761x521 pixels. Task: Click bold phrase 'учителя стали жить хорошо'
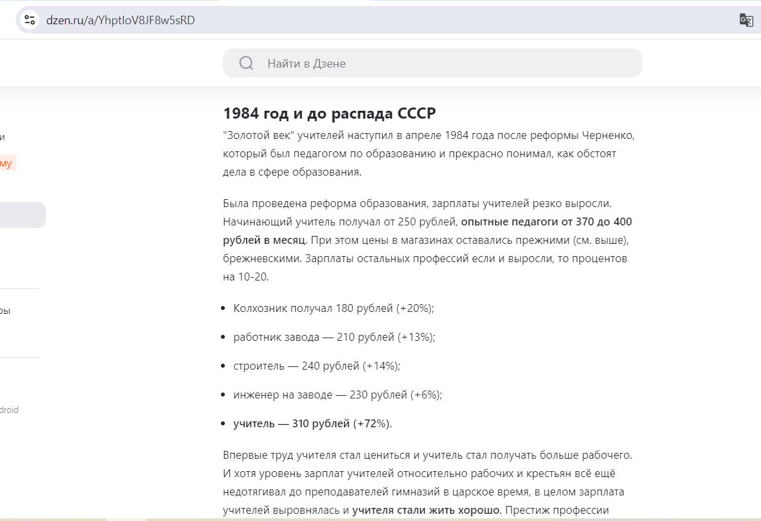[425, 511]
